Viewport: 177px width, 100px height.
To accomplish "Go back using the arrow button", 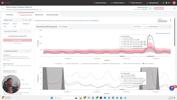I will tap(3, 8).
